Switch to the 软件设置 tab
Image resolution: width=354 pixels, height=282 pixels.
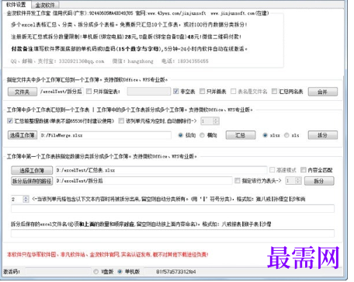point(16,5)
